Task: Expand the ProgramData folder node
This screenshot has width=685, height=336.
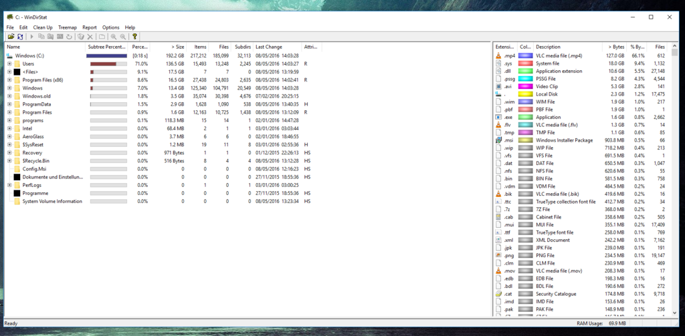Action: click(x=9, y=104)
